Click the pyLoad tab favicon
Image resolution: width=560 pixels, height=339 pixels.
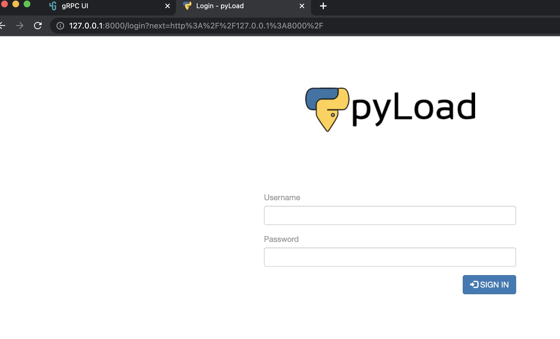pyautogui.click(x=187, y=6)
